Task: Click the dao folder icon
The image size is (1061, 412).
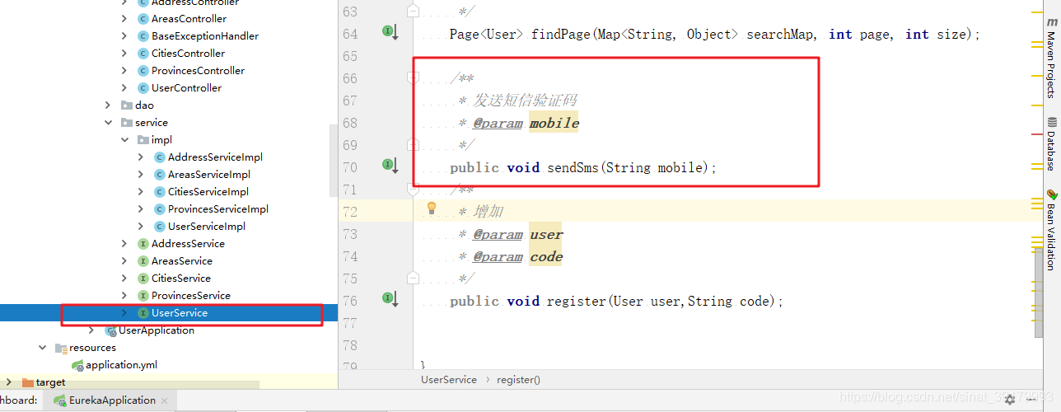Action: (127, 105)
